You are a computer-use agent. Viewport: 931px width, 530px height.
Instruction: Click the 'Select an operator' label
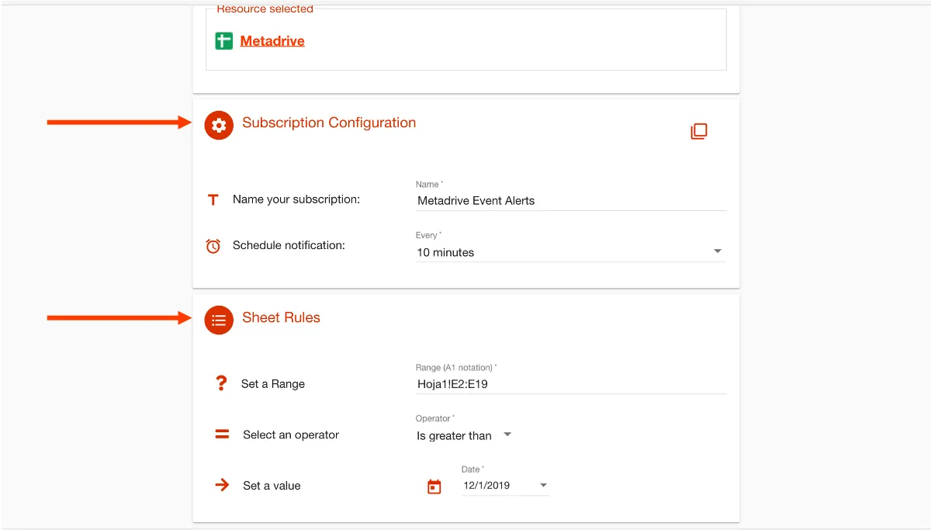pyautogui.click(x=291, y=435)
